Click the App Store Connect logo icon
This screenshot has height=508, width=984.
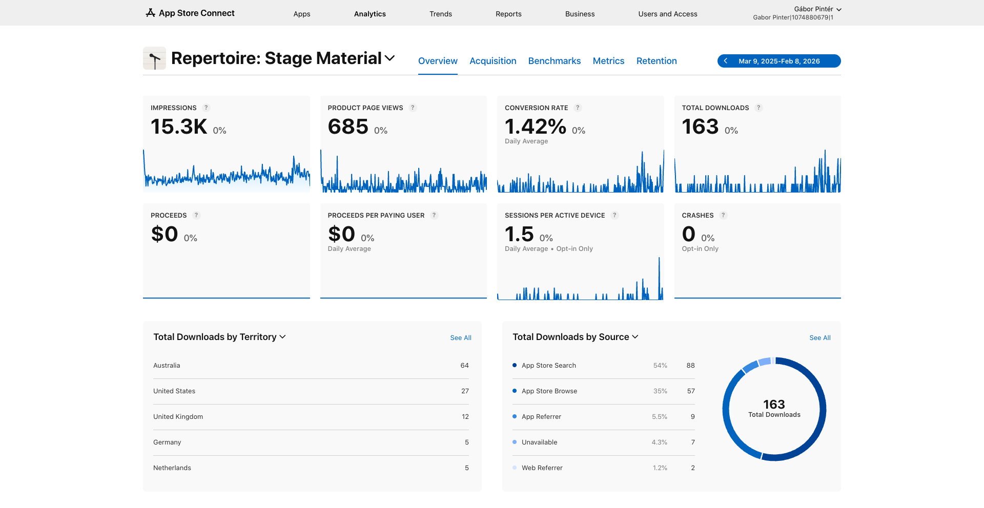pyautogui.click(x=150, y=13)
